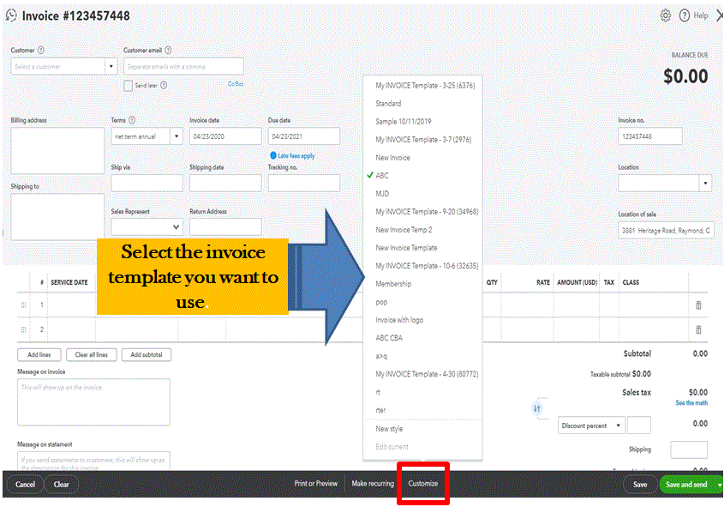Screen dimensions: 724x507
Task: Click the Invoice date field
Action: click(225, 136)
